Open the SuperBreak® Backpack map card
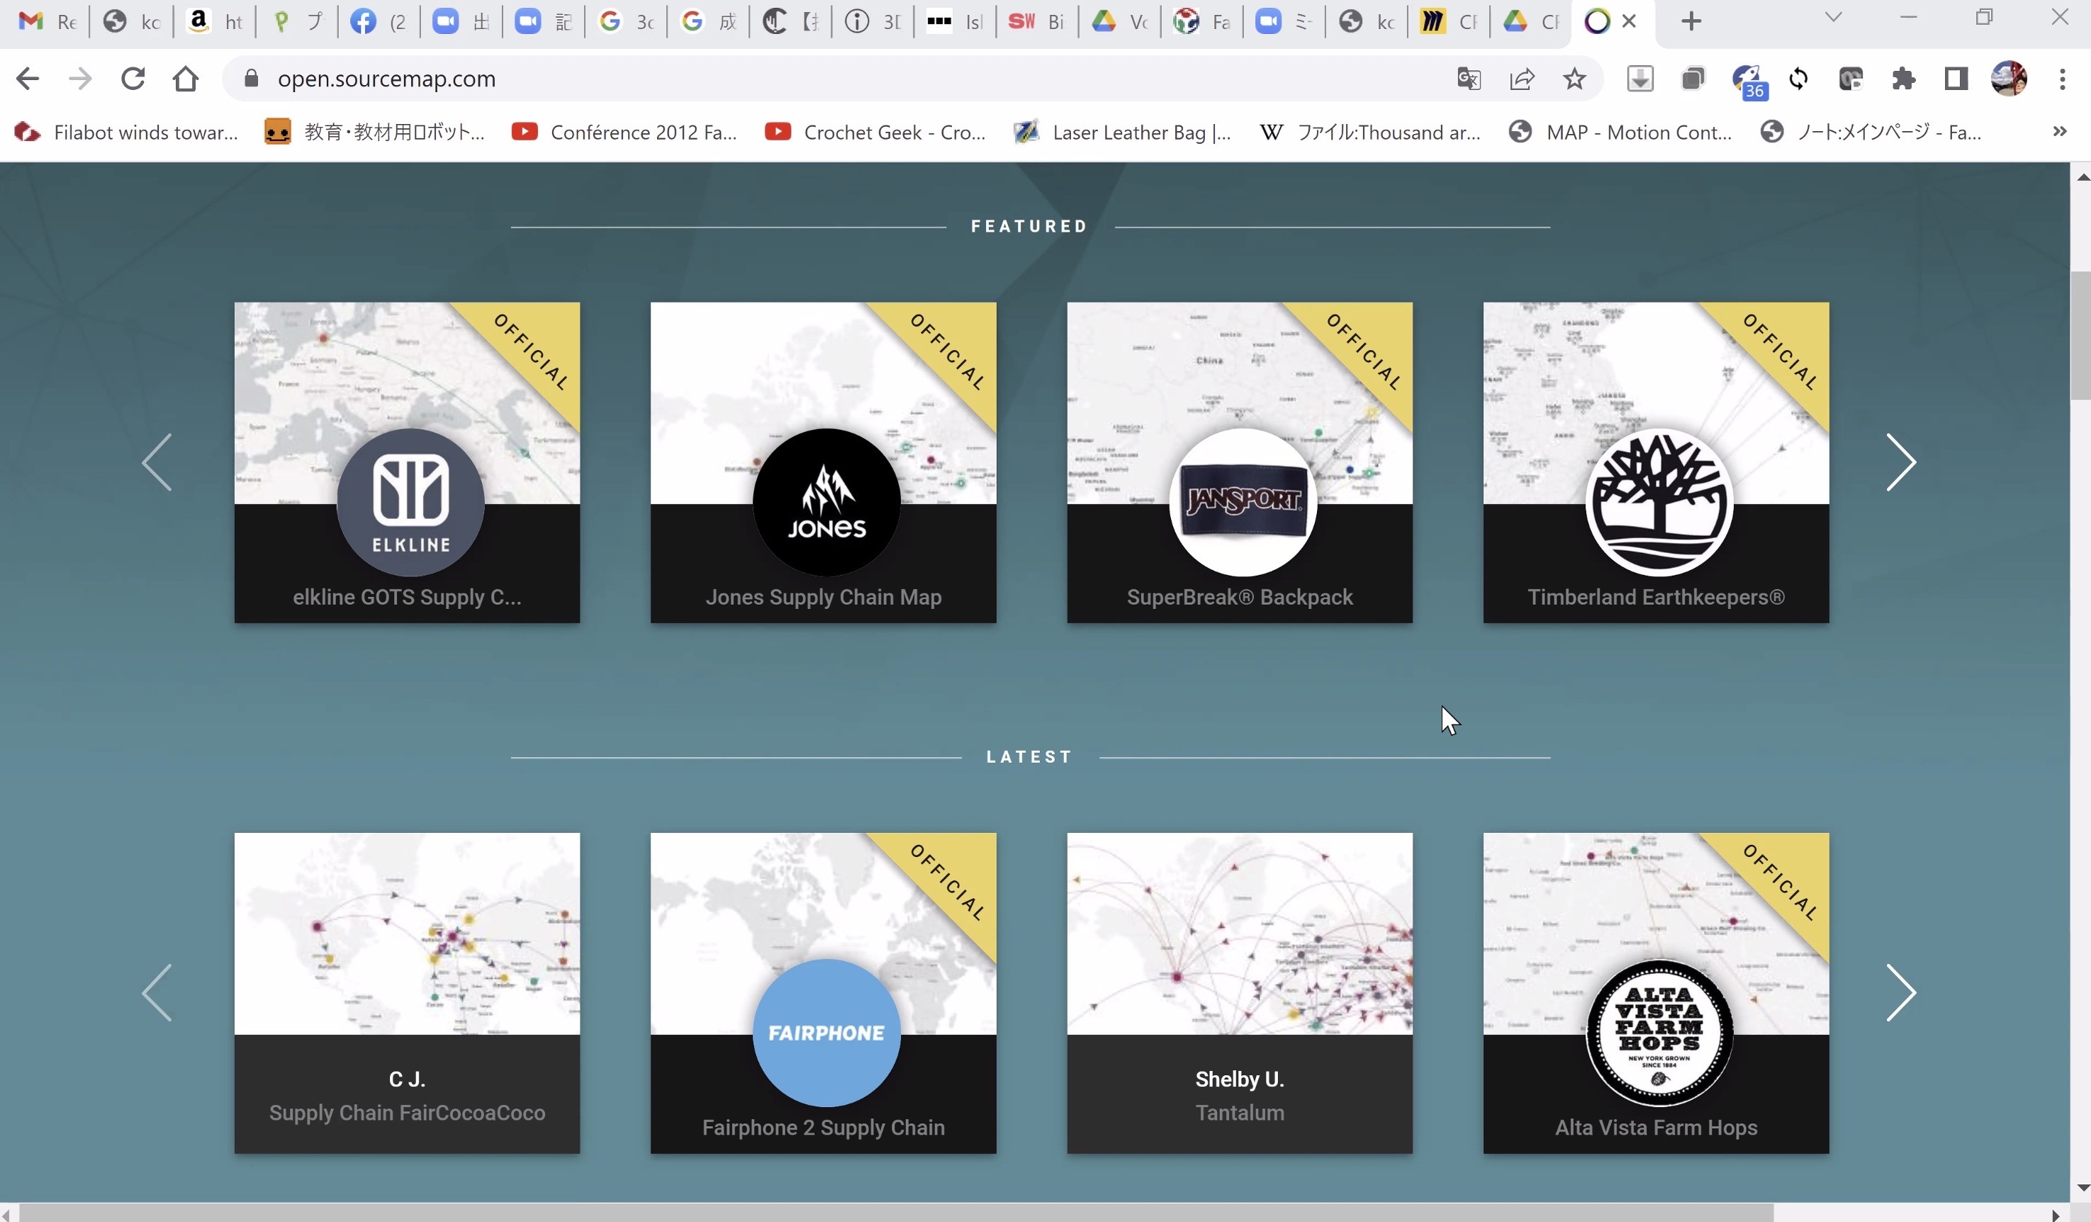 1239,597
